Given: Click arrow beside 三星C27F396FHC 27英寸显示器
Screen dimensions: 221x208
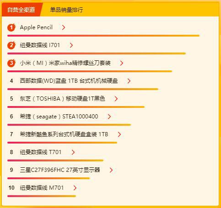Looking at the screenshot, I should (111, 170).
